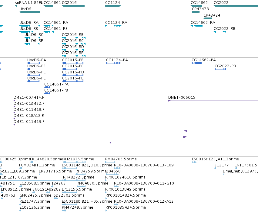This screenshot has width=258, height=212.
Task: Select the UbcD6-RE transcript label
Action: [x=34, y=41]
